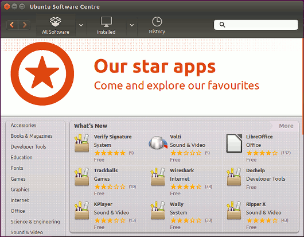Expand the Installed dropdown arrow
The width and height of the screenshot is (304, 237).
coord(132,25)
